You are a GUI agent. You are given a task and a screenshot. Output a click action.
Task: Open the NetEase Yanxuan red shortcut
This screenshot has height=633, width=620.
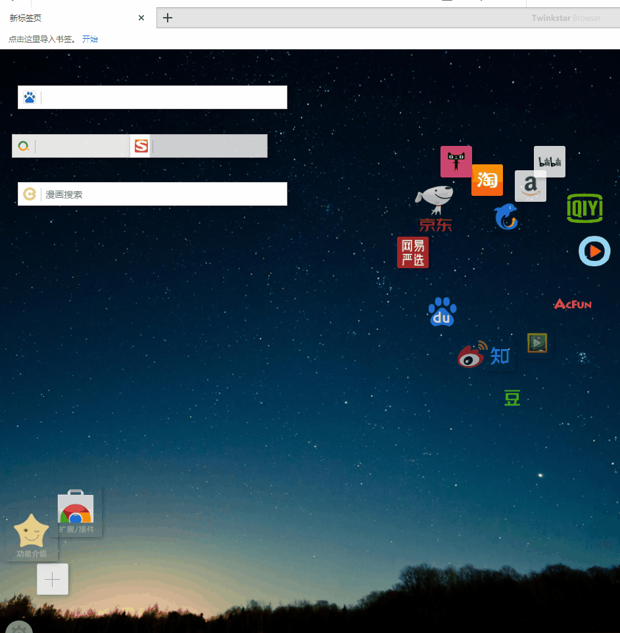pos(413,252)
